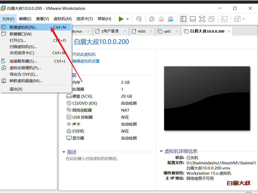Image resolution: width=258 pixels, height=193 pixels.
Task: Choose 关闭选项卡(C) menu entry
Action: 36,53
